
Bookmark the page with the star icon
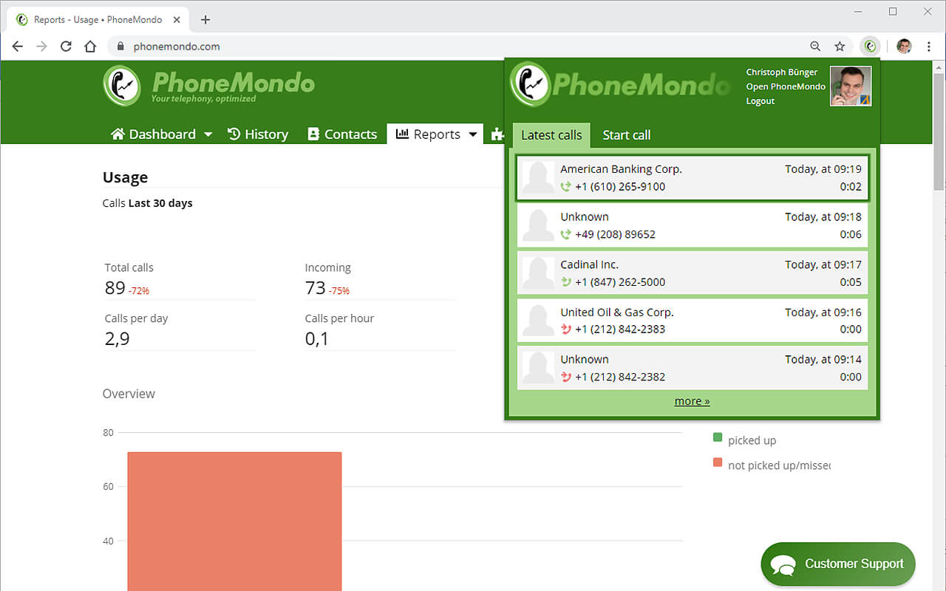pyautogui.click(x=840, y=46)
